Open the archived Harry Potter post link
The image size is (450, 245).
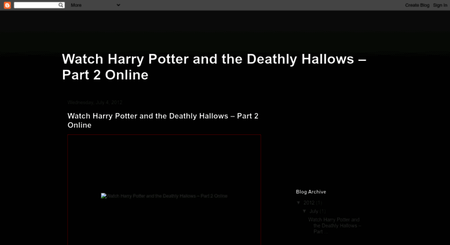tap(335, 225)
